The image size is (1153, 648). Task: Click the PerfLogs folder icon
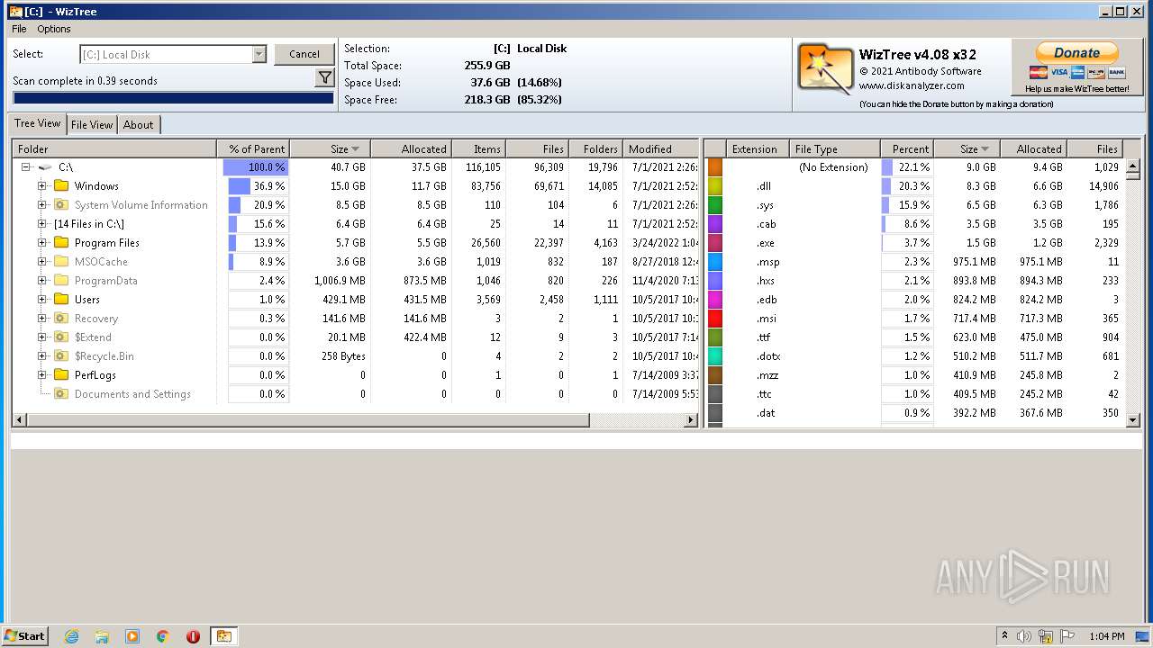(x=61, y=375)
